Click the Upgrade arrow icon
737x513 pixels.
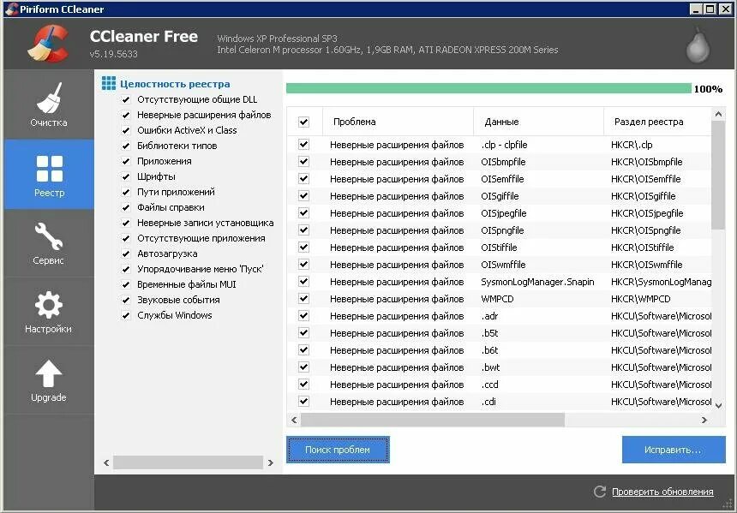click(48, 374)
